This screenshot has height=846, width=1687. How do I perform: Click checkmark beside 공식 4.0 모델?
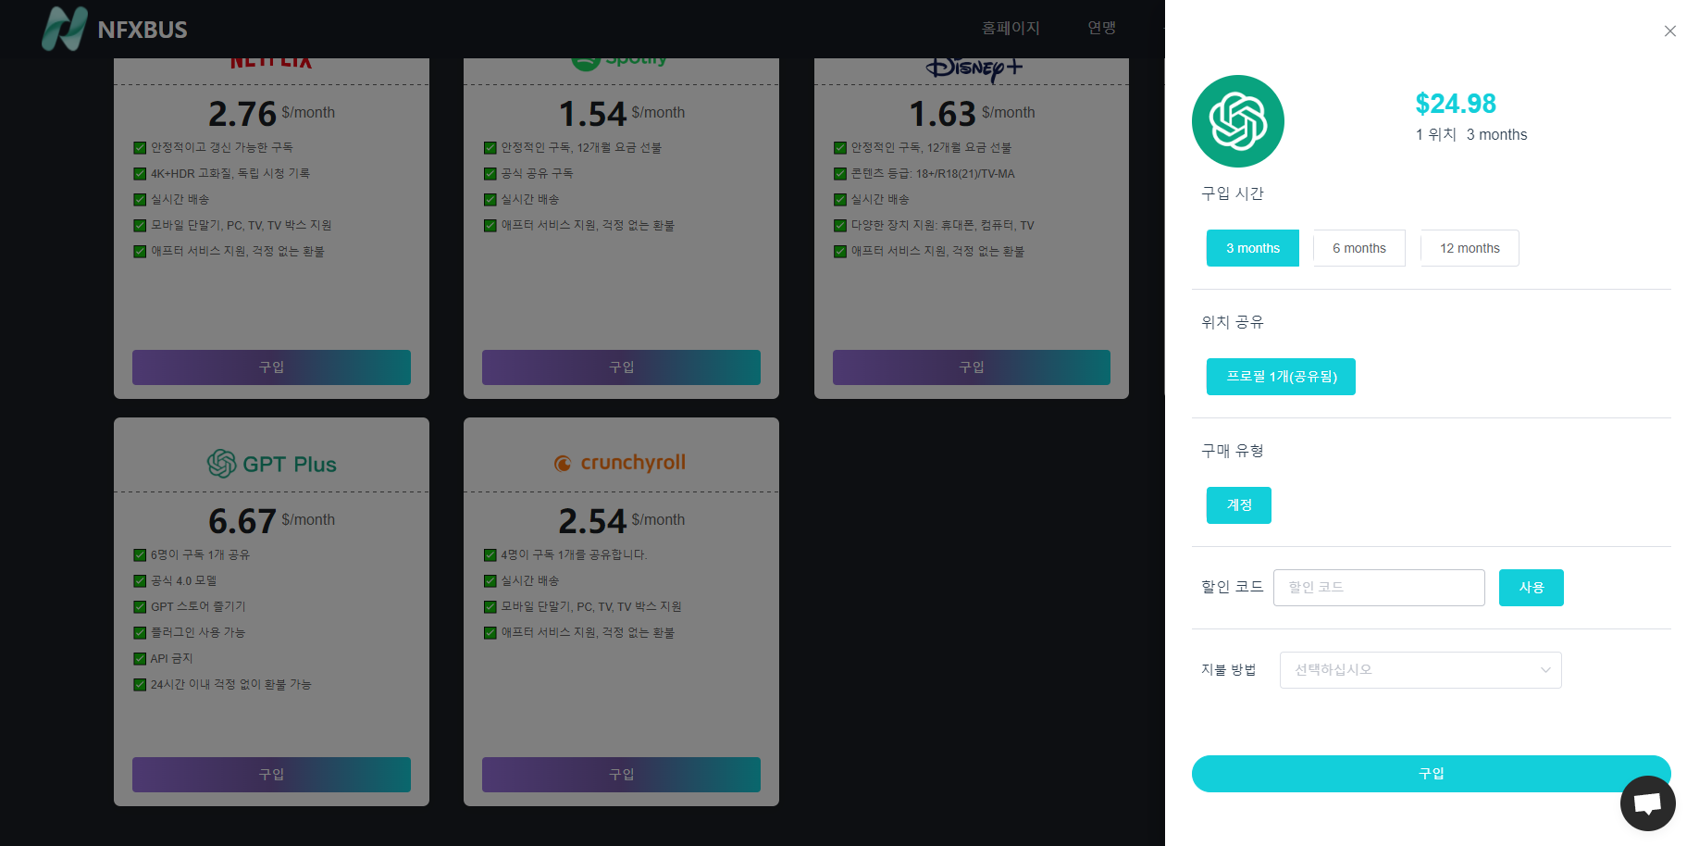coord(140,581)
